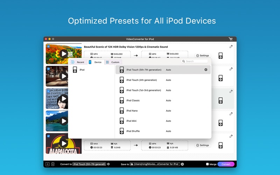This screenshot has width=280, height=175.
Task: Uncheck the ALAPALOOZA item checkbox
Action: point(48,136)
